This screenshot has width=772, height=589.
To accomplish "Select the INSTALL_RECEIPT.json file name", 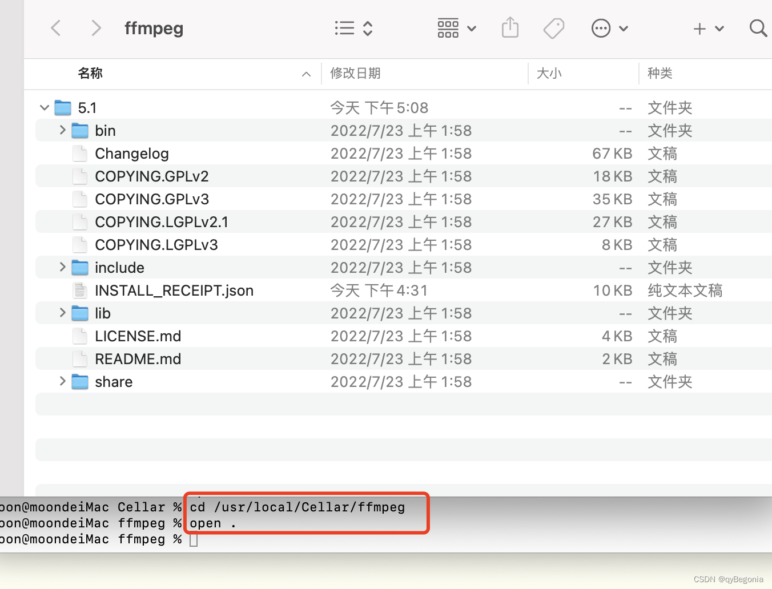I will [x=174, y=291].
